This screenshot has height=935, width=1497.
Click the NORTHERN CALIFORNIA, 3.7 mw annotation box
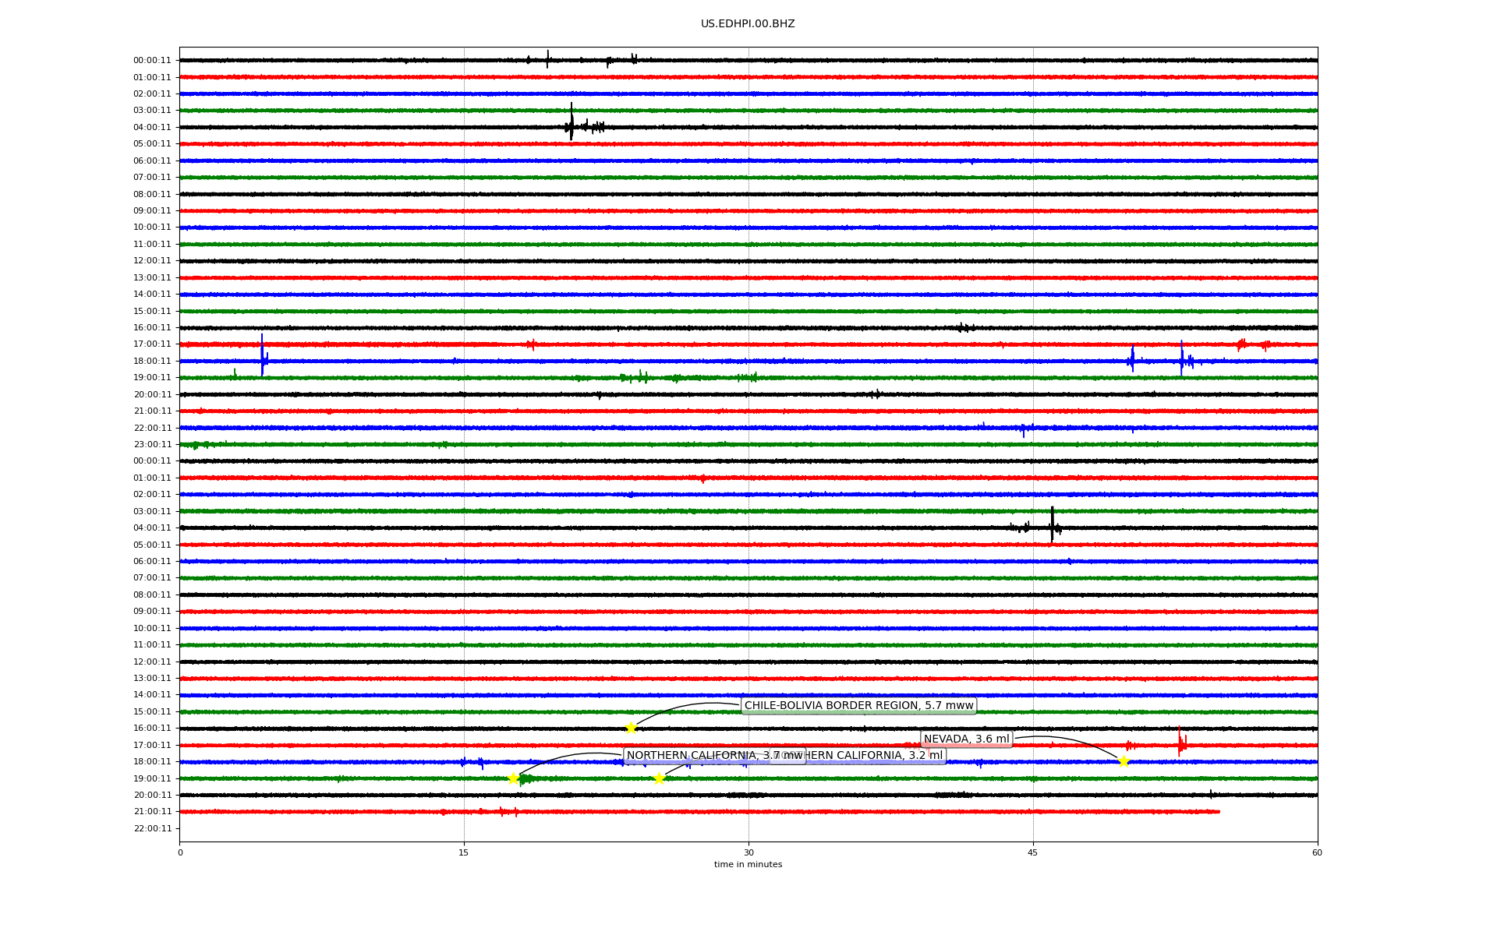(x=702, y=756)
